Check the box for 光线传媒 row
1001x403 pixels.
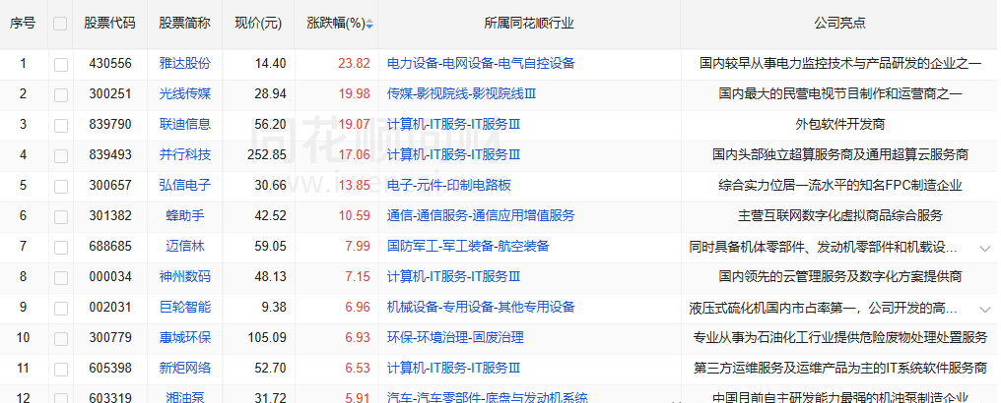click(61, 95)
